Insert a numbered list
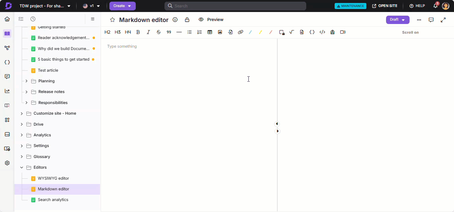Viewport: 454px width, 212px height. tap(200, 32)
